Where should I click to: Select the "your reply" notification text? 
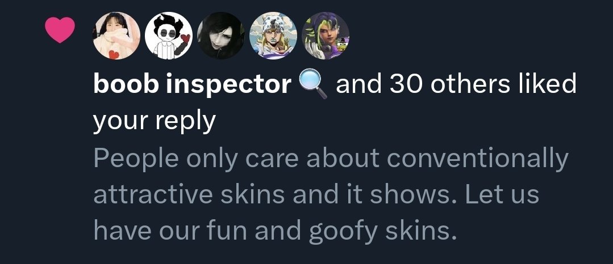pyautogui.click(x=154, y=122)
